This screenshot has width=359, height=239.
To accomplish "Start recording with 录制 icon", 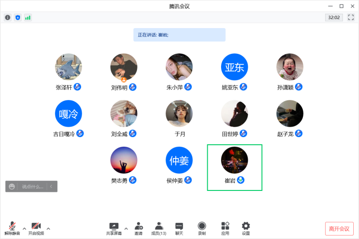I will coord(202,227).
